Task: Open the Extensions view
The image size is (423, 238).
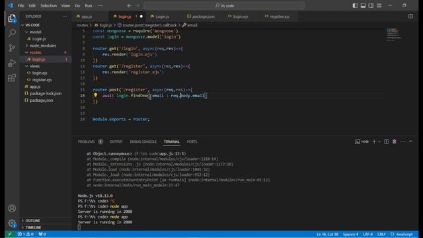Action: coord(12,78)
